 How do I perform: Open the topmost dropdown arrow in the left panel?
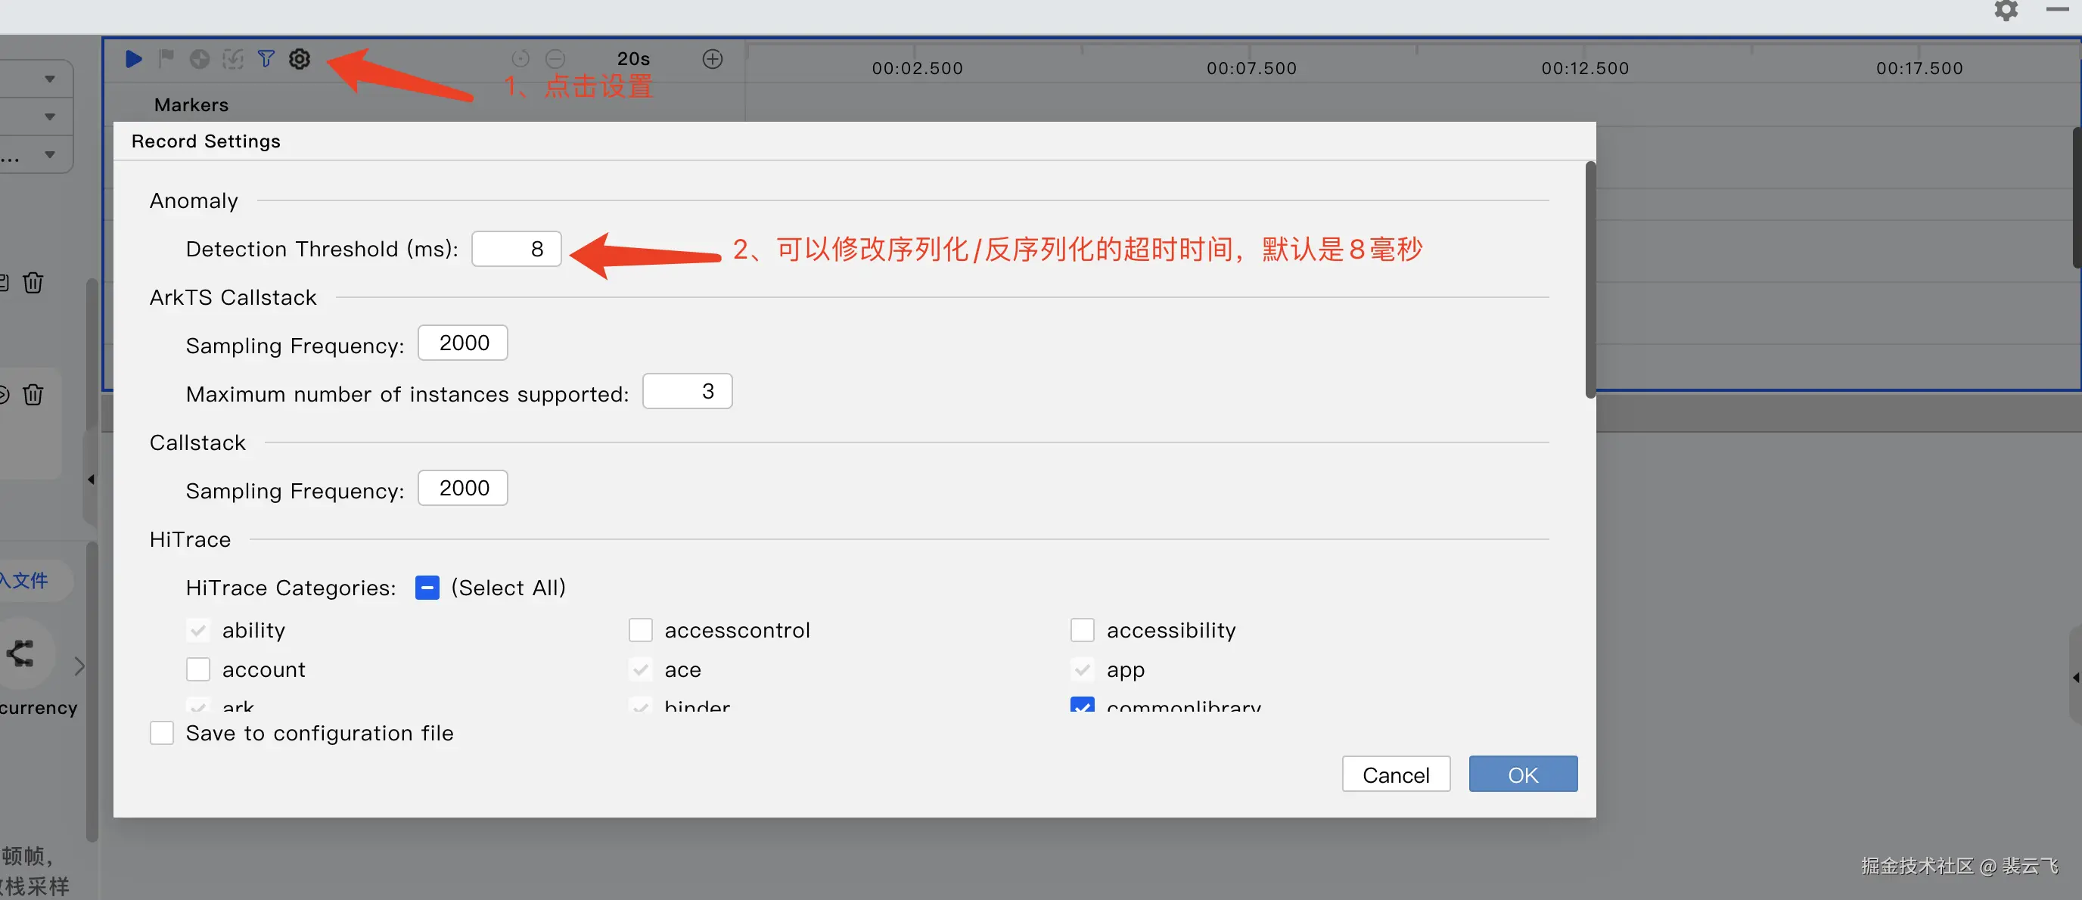tap(50, 79)
